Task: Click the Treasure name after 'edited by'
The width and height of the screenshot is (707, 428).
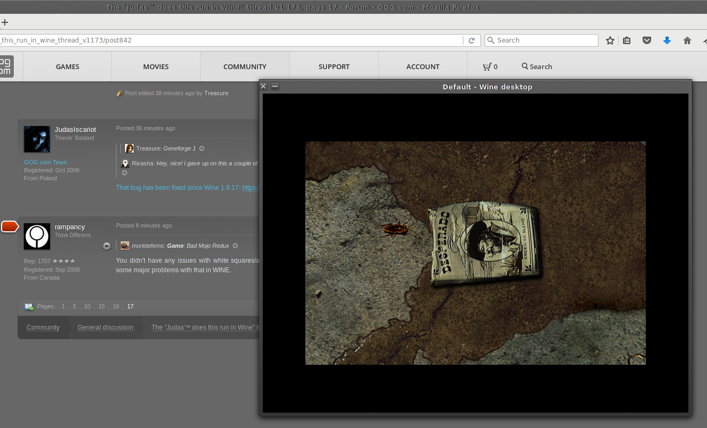Action: click(x=216, y=93)
